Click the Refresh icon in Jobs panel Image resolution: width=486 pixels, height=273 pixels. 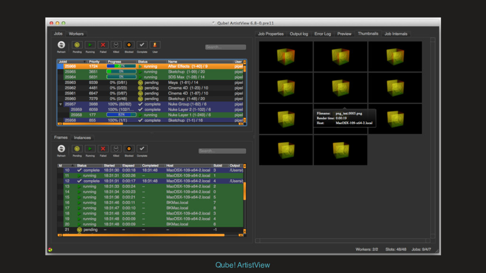[x=61, y=45]
